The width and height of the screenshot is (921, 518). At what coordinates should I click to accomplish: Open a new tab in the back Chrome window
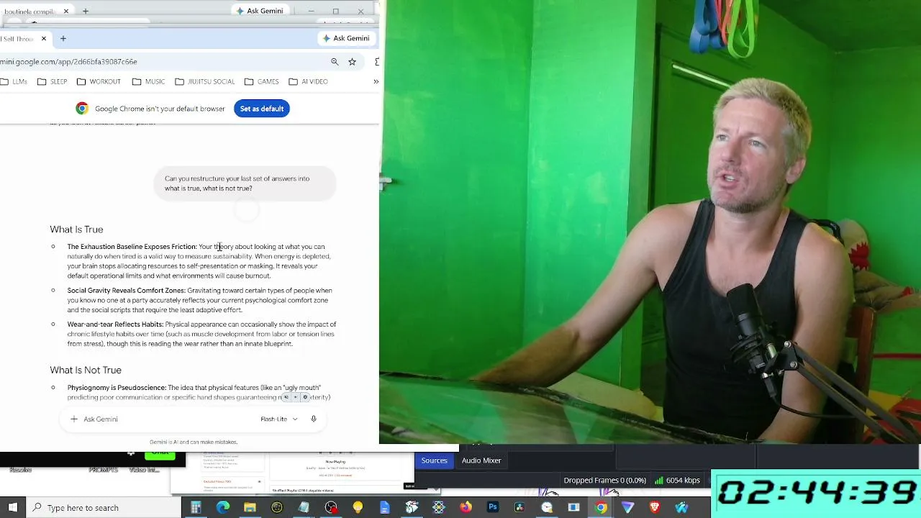pos(86,12)
